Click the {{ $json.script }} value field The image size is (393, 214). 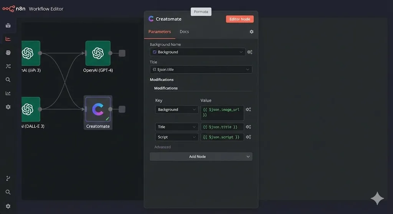222,137
